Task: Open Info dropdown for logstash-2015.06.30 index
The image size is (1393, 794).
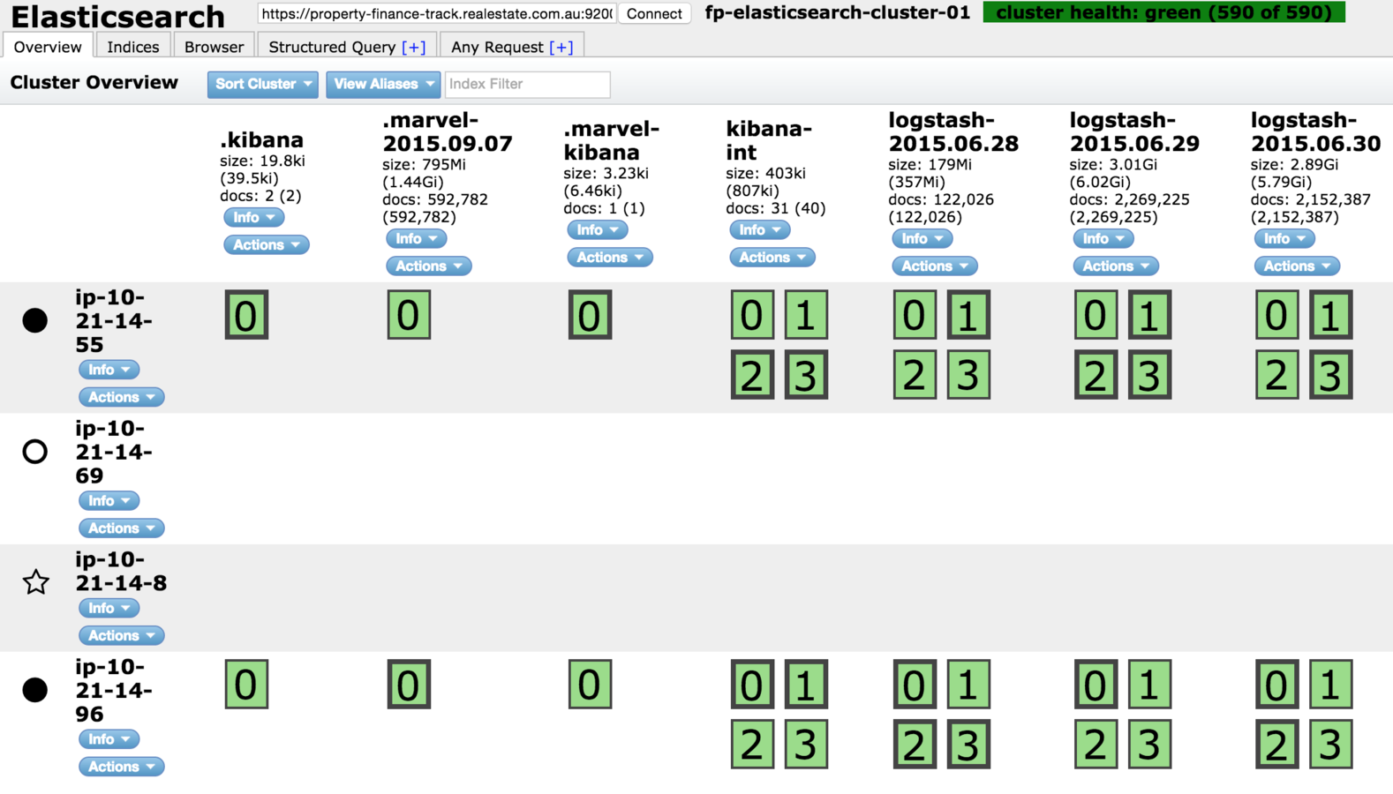Action: point(1284,238)
